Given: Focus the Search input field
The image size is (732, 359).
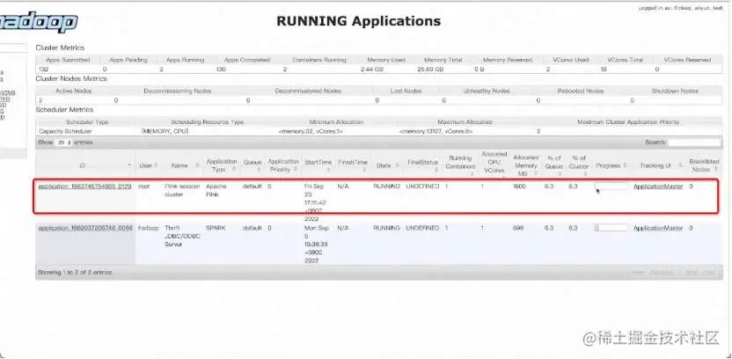Looking at the screenshot, I should 693,143.
